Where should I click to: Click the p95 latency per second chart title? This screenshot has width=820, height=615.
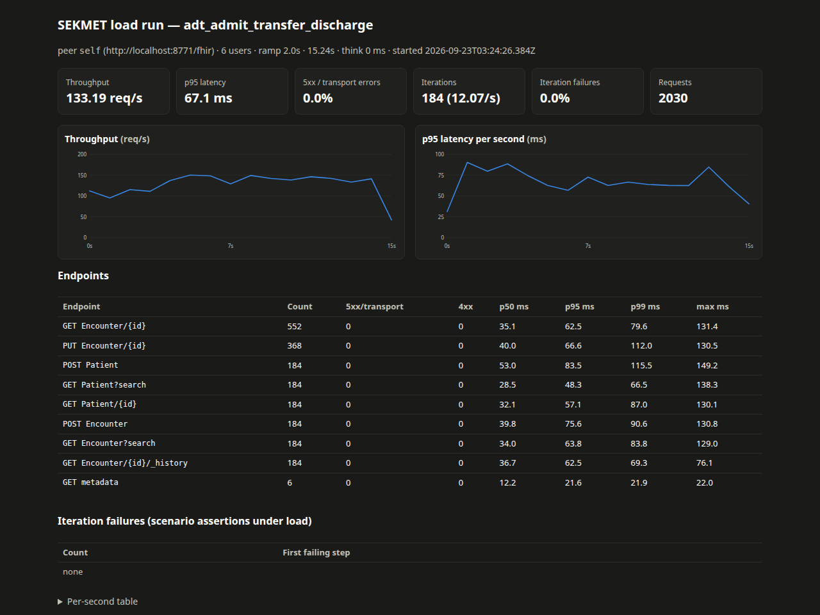tap(484, 139)
